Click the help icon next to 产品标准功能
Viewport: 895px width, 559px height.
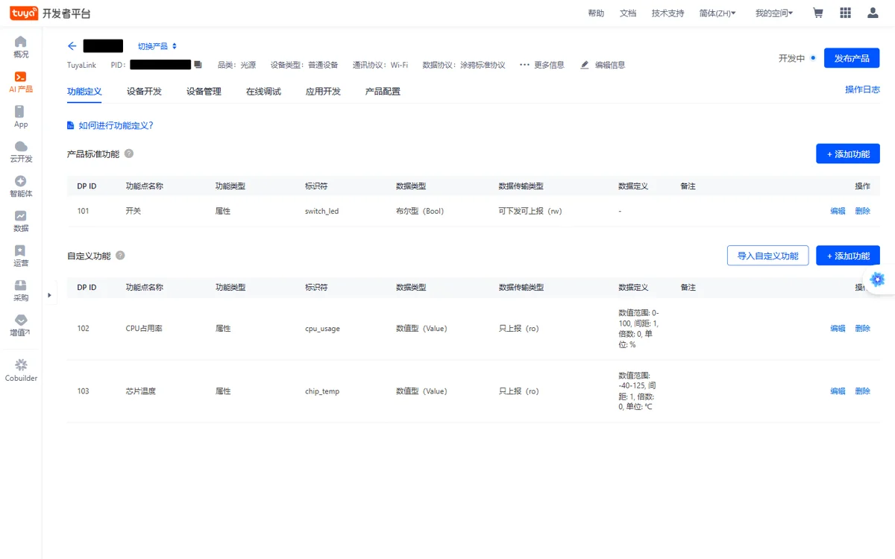[129, 154]
